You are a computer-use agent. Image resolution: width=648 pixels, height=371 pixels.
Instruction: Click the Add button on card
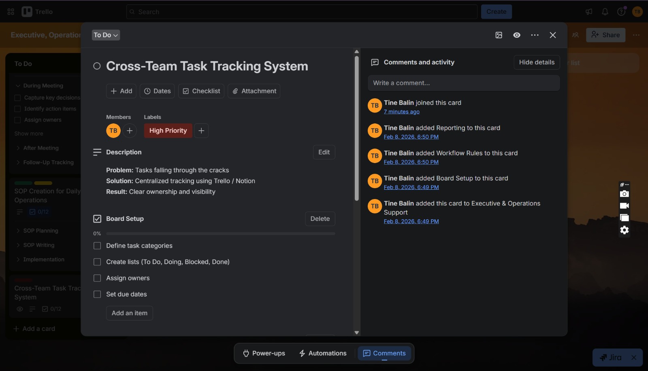(122, 91)
